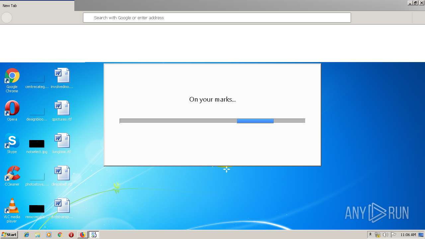
Task: Open Windows Media Player taskbar icon
Action: click(49, 235)
